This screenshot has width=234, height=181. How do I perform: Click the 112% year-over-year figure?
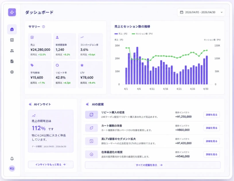(x=39, y=128)
